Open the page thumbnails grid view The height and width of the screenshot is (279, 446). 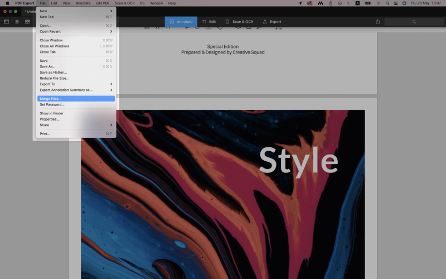coord(17,22)
